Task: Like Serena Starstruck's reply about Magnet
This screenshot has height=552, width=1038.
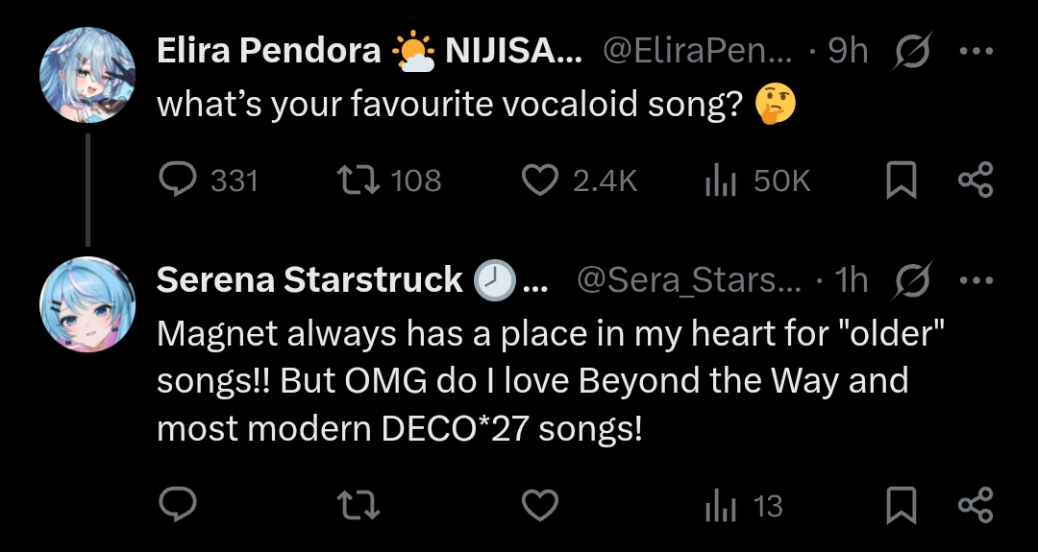Action: (x=540, y=505)
